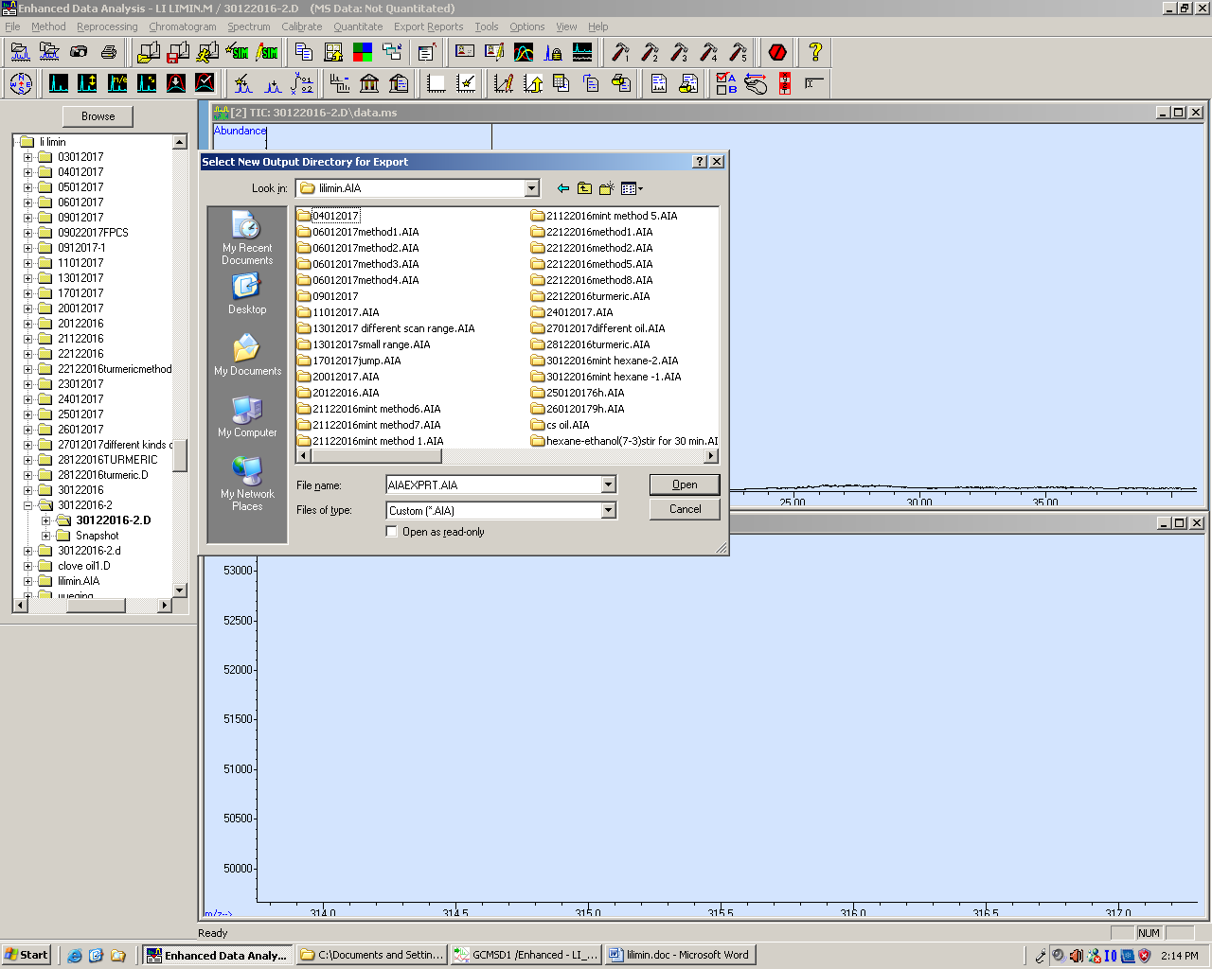This screenshot has width=1212, height=969.
Task: Expand the 20122016 tree folder
Action: click(x=27, y=324)
